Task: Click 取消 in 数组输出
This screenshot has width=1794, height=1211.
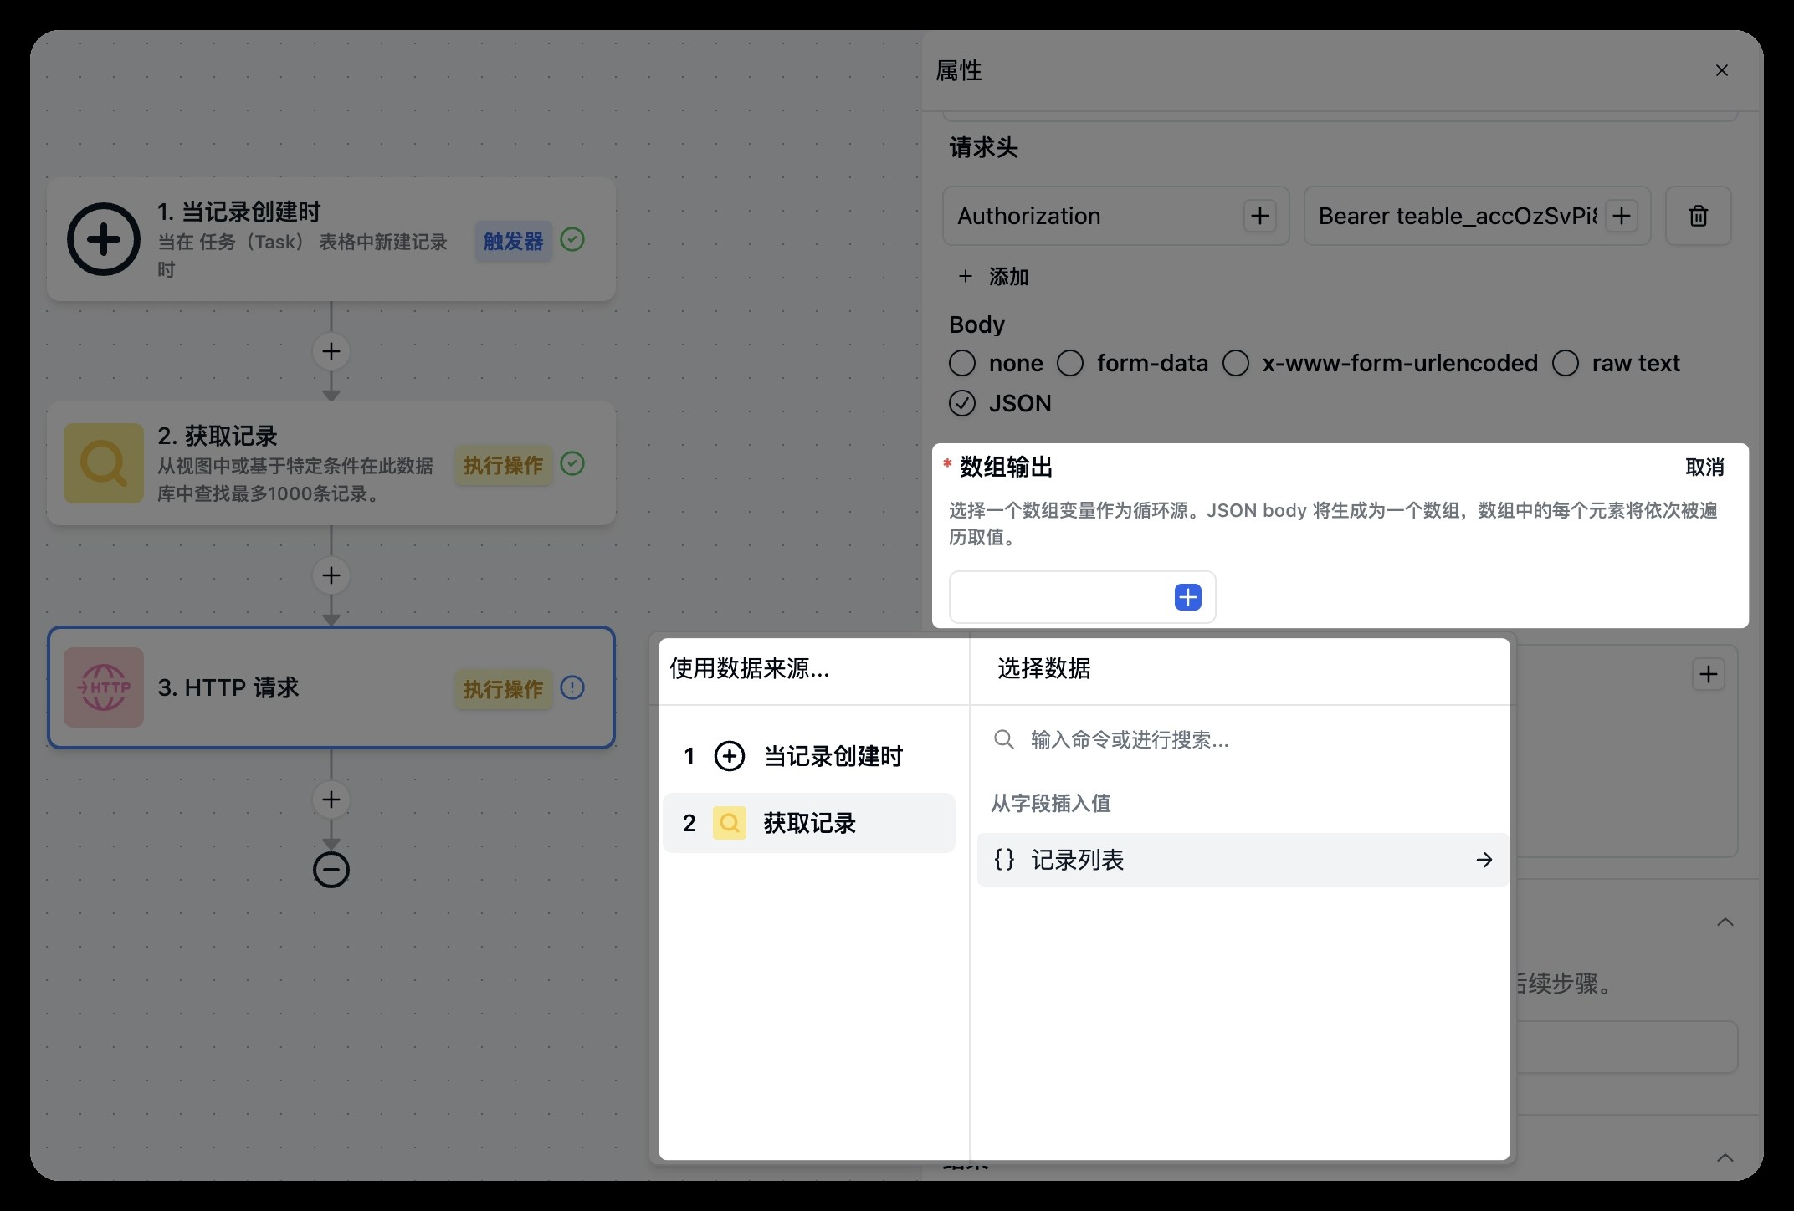Action: (1705, 467)
